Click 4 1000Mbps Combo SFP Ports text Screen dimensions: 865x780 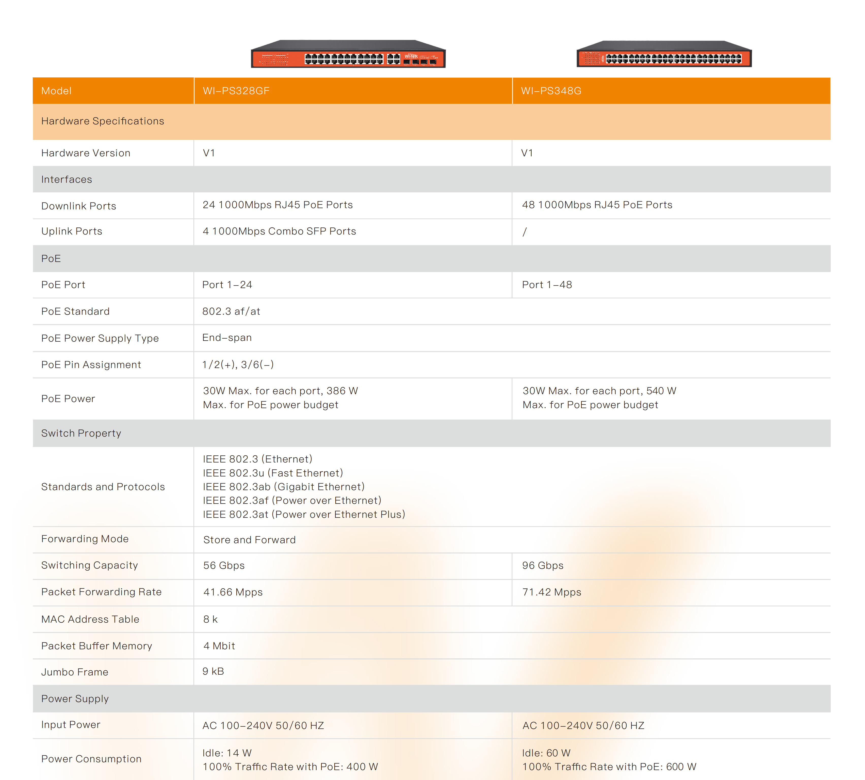click(279, 231)
